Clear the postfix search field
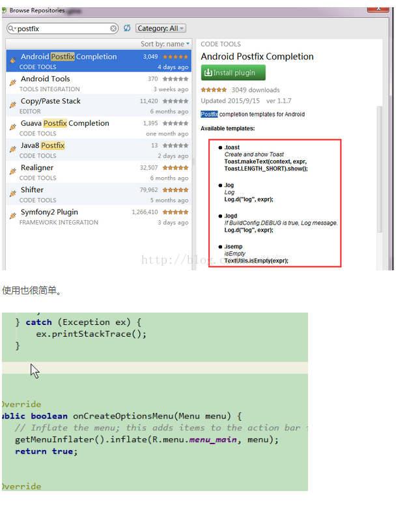Image resolution: width=407 pixels, height=506 pixels. coord(113,29)
